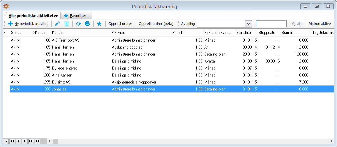Click sum 120 000 cell

[301, 54]
